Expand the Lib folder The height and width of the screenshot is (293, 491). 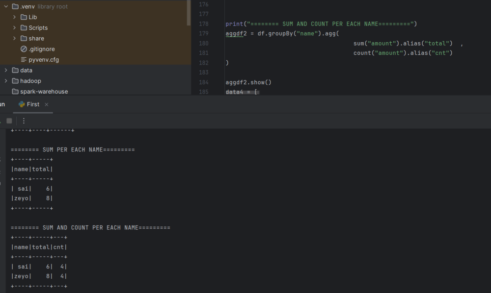(x=14, y=17)
